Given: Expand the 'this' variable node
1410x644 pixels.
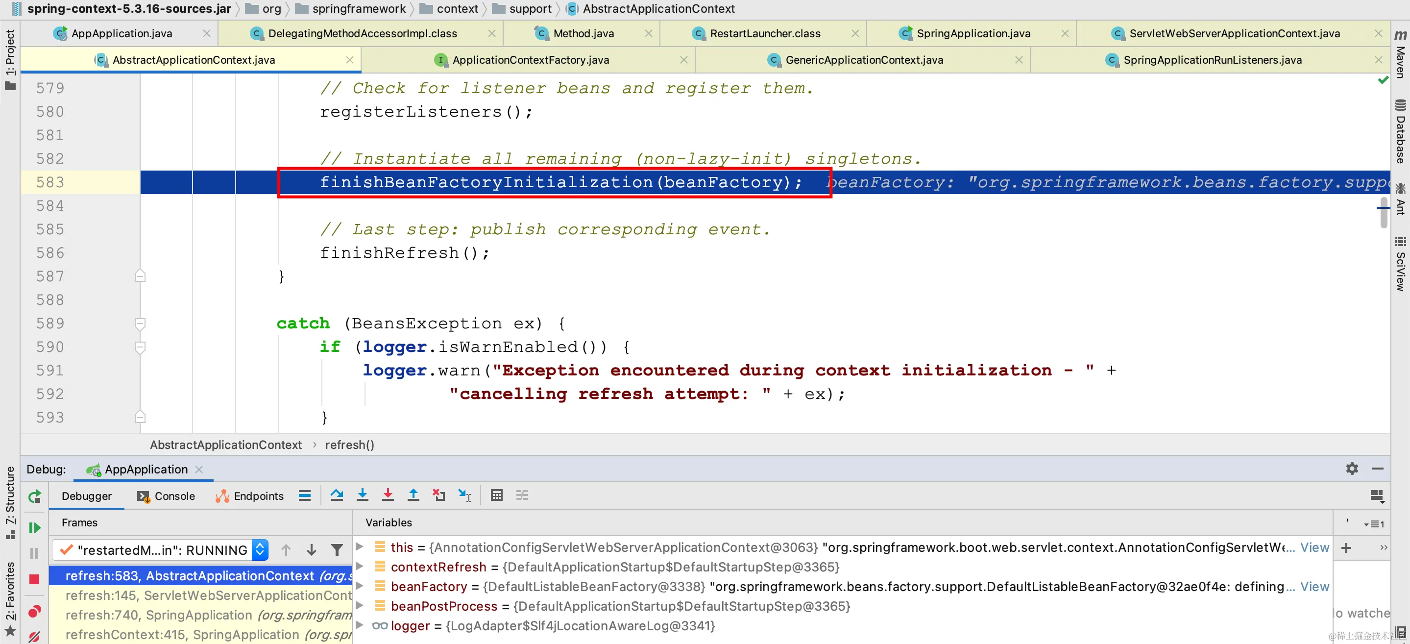Looking at the screenshot, I should click(360, 547).
